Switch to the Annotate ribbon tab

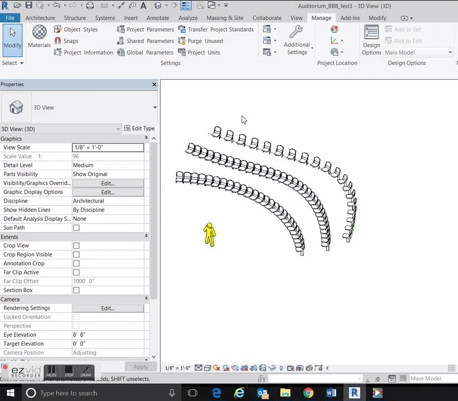pyautogui.click(x=158, y=18)
